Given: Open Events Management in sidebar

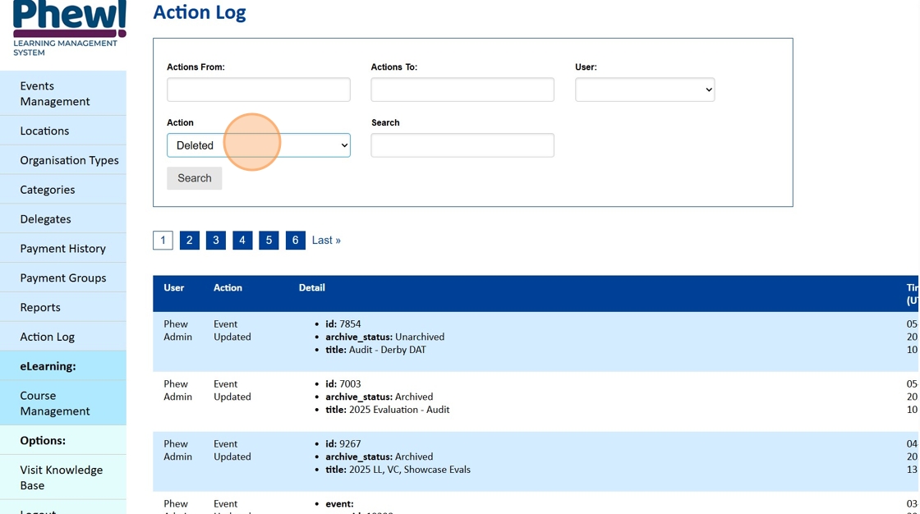Looking at the screenshot, I should (62, 94).
